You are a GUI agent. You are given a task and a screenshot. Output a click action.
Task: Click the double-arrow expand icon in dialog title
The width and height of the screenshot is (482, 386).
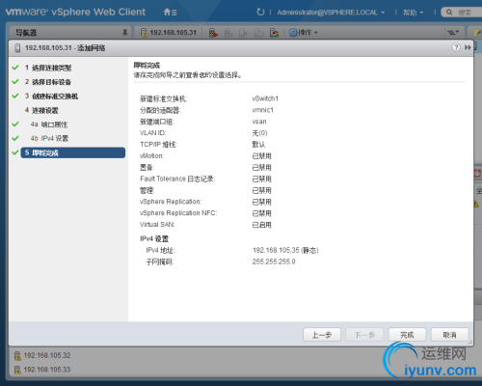(468, 47)
